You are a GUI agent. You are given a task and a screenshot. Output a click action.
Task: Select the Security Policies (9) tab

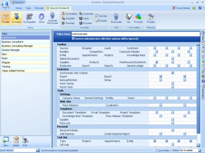(x=58, y=8)
